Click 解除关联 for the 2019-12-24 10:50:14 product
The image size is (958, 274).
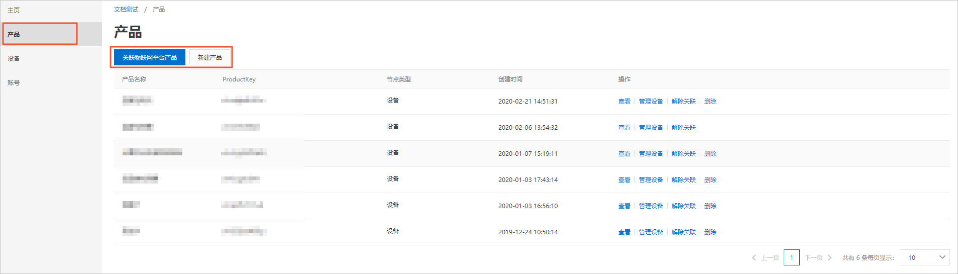point(684,232)
